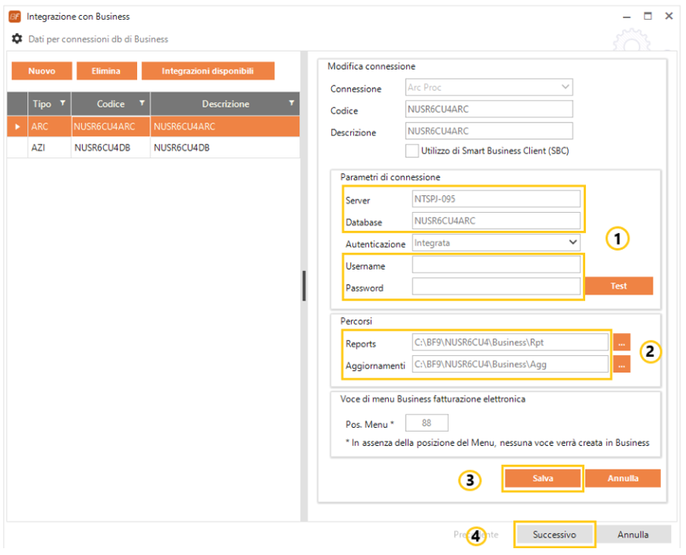
Task: Click the Reports path field
Action: (x=510, y=342)
